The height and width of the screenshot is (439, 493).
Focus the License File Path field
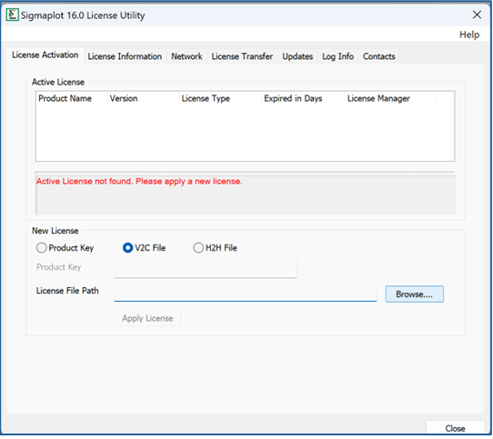click(x=246, y=293)
